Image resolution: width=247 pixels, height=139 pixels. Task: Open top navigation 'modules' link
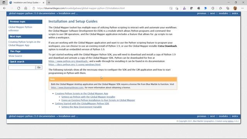[223, 14]
